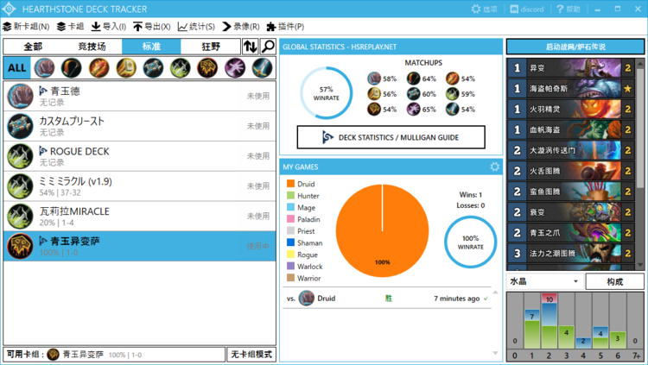The height and width of the screenshot is (365, 648).
Task: Click the 血帆海盗 card row
Action: (571, 130)
